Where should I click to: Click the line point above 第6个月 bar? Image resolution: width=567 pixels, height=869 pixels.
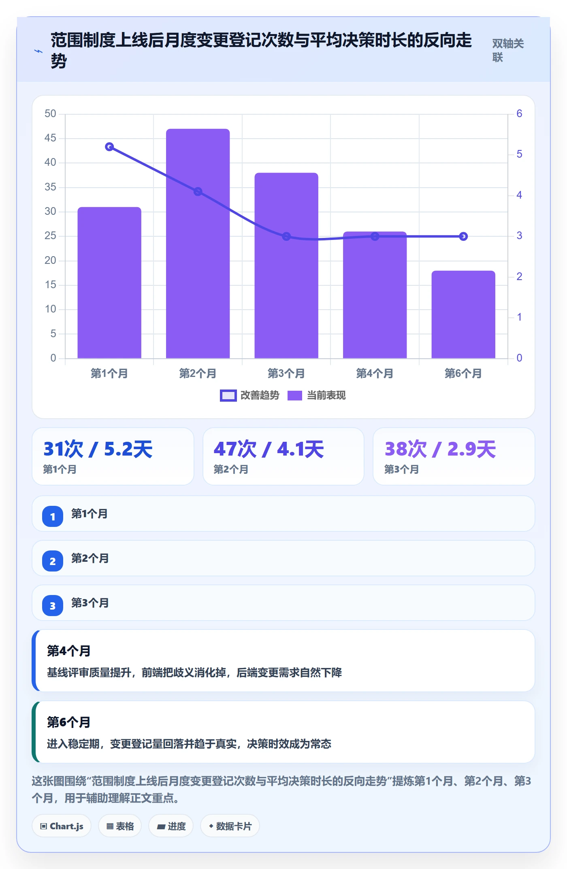[x=463, y=236]
